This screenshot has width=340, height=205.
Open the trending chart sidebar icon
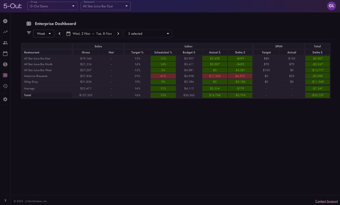tap(5, 32)
